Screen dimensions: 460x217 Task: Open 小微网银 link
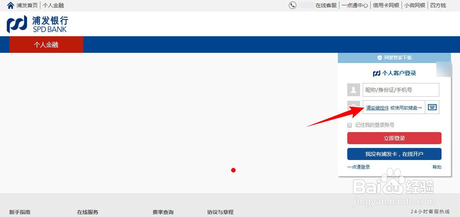coord(415,5)
